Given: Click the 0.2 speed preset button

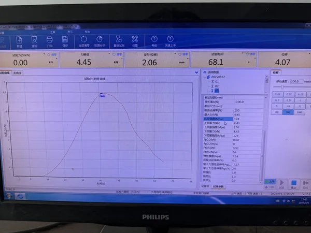Looking at the screenshot, I should [x=277, y=100].
